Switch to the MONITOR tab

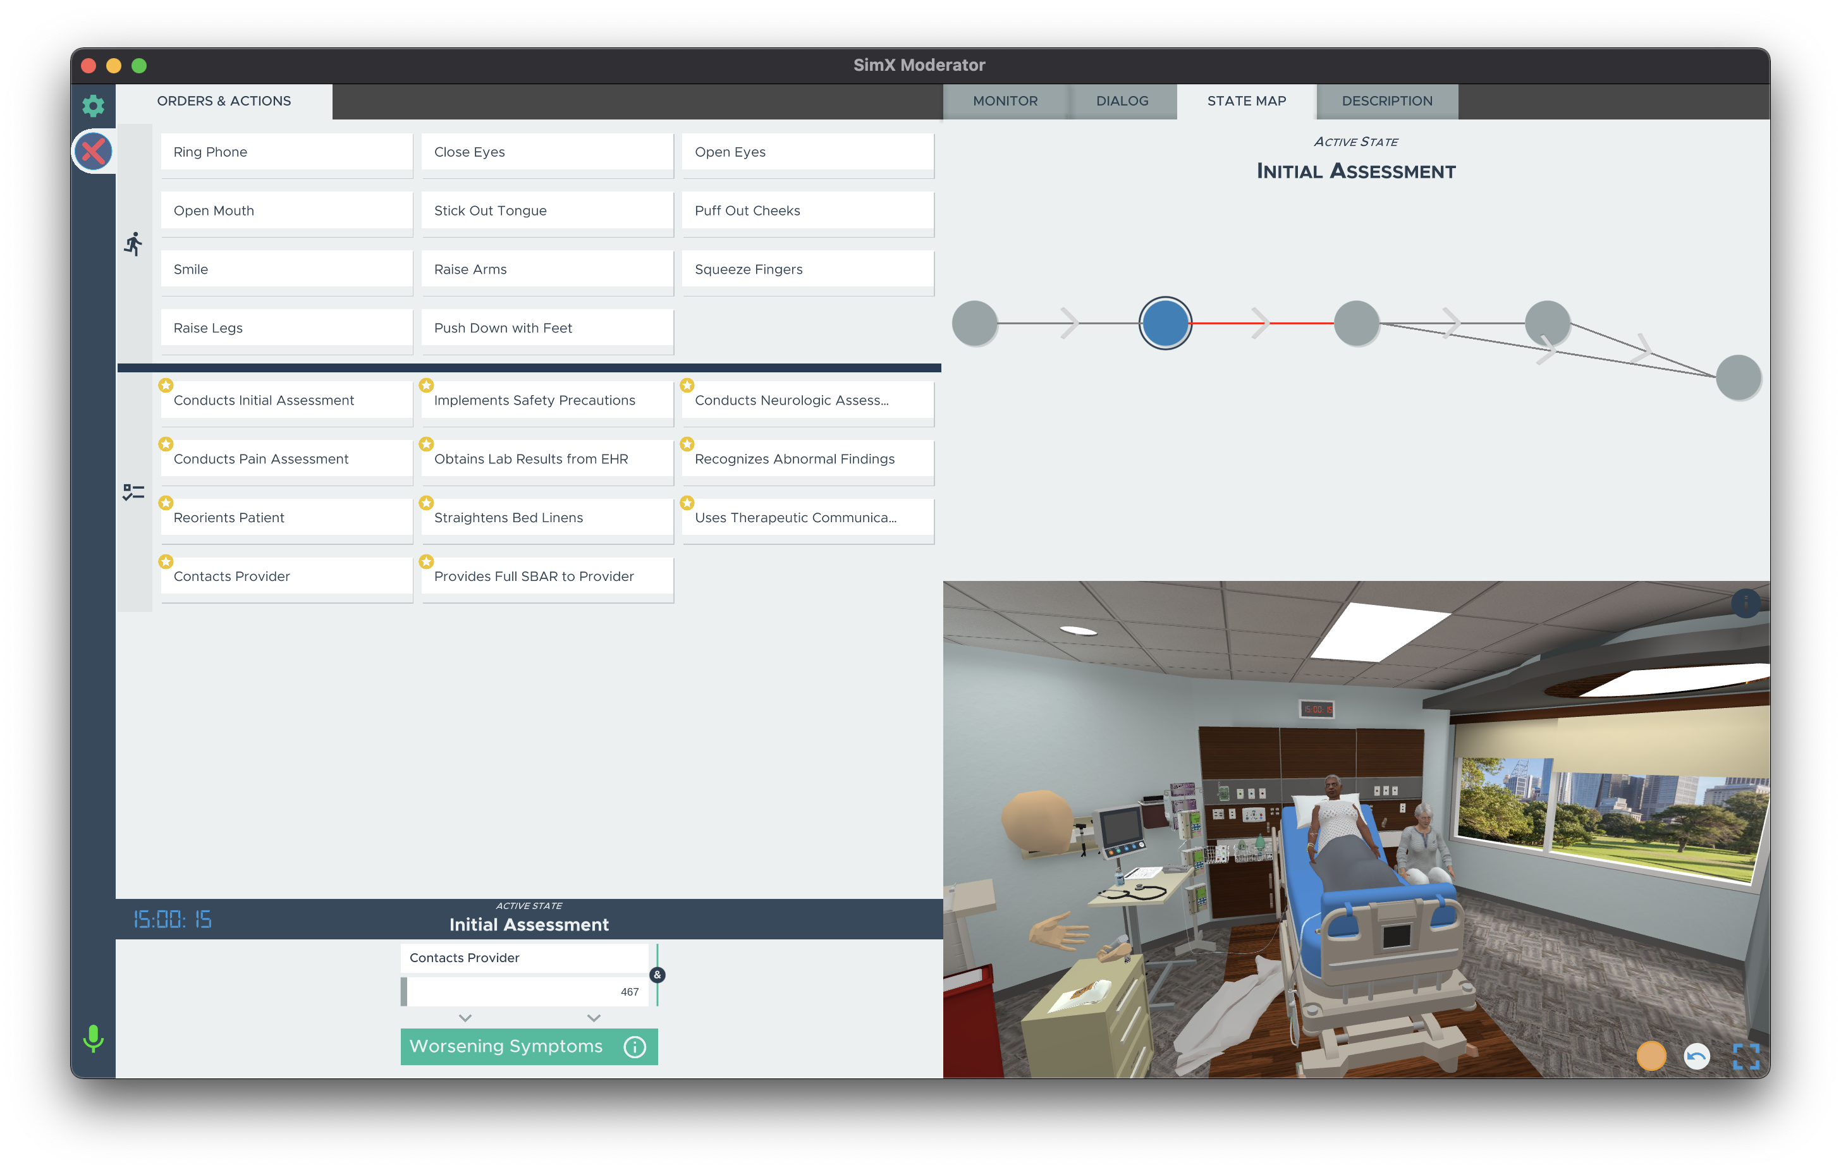point(1005,101)
